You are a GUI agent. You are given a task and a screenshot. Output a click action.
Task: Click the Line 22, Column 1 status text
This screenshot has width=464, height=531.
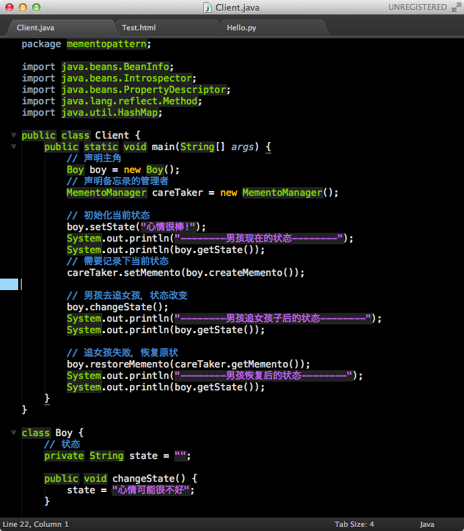[36, 524]
